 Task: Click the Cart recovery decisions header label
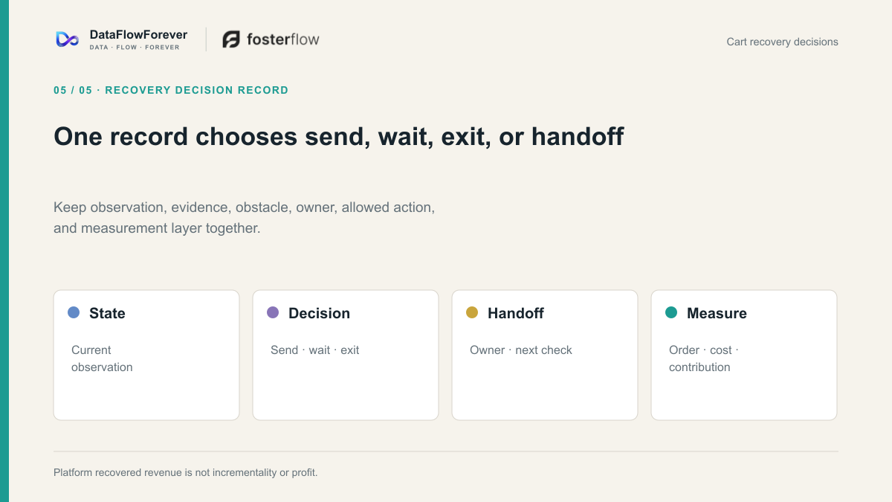click(782, 42)
